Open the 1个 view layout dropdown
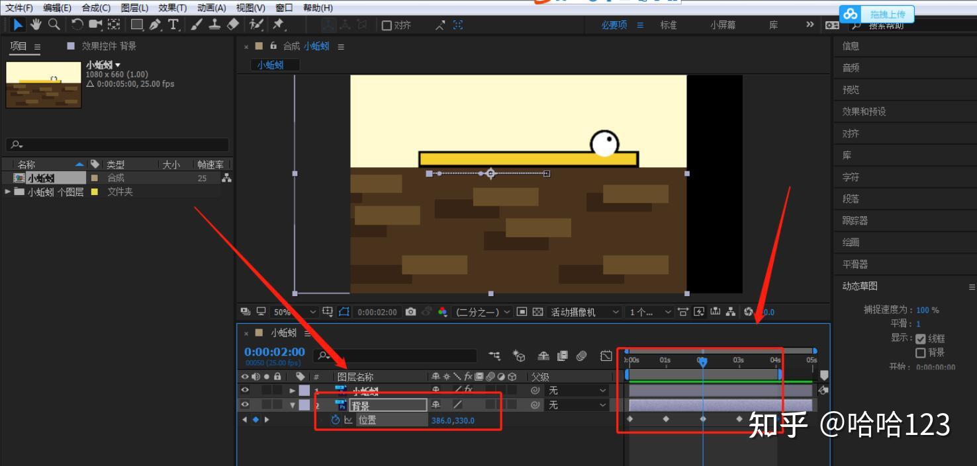Viewport: 977px width, 466px height. pyautogui.click(x=650, y=312)
